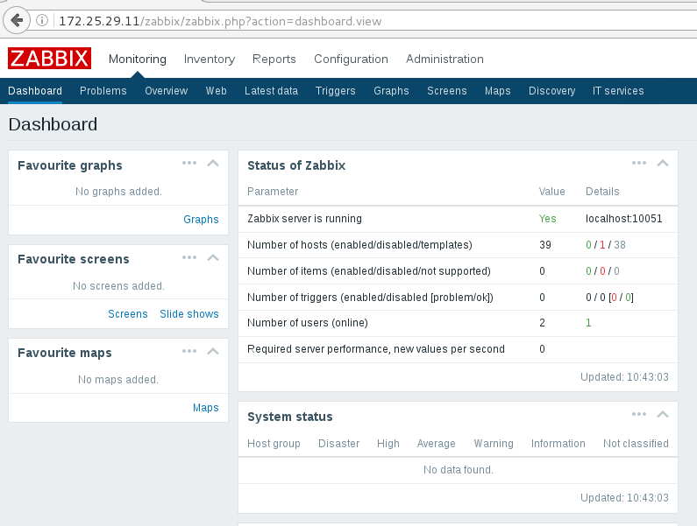This screenshot has width=697, height=526.
Task: Switch to the Overview submenu tab
Action: tap(167, 91)
